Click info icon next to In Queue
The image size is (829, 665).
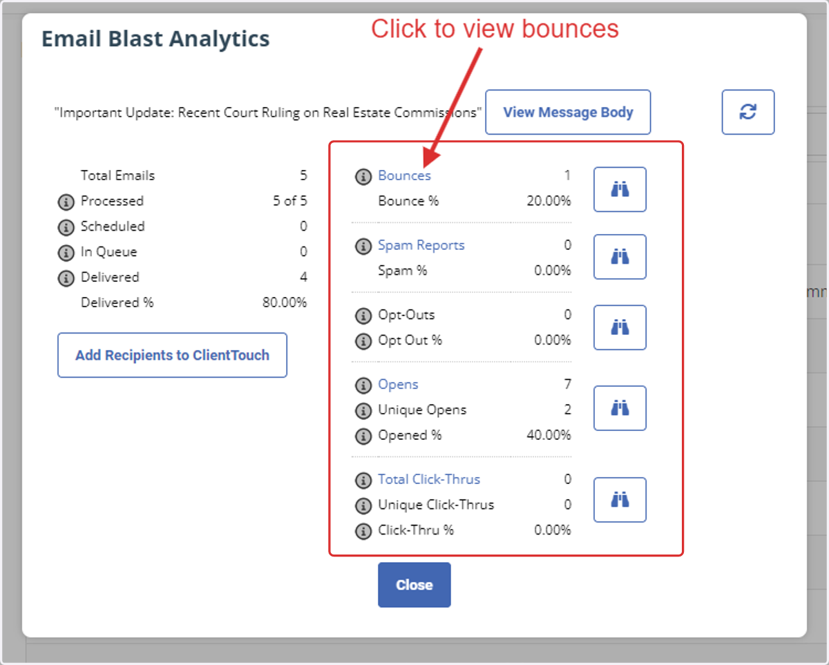pyautogui.click(x=66, y=253)
